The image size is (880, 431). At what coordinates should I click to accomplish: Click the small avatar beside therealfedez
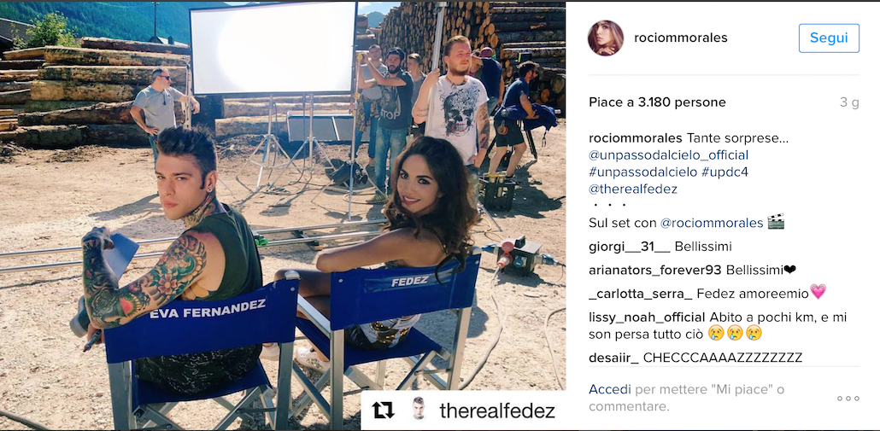[418, 411]
